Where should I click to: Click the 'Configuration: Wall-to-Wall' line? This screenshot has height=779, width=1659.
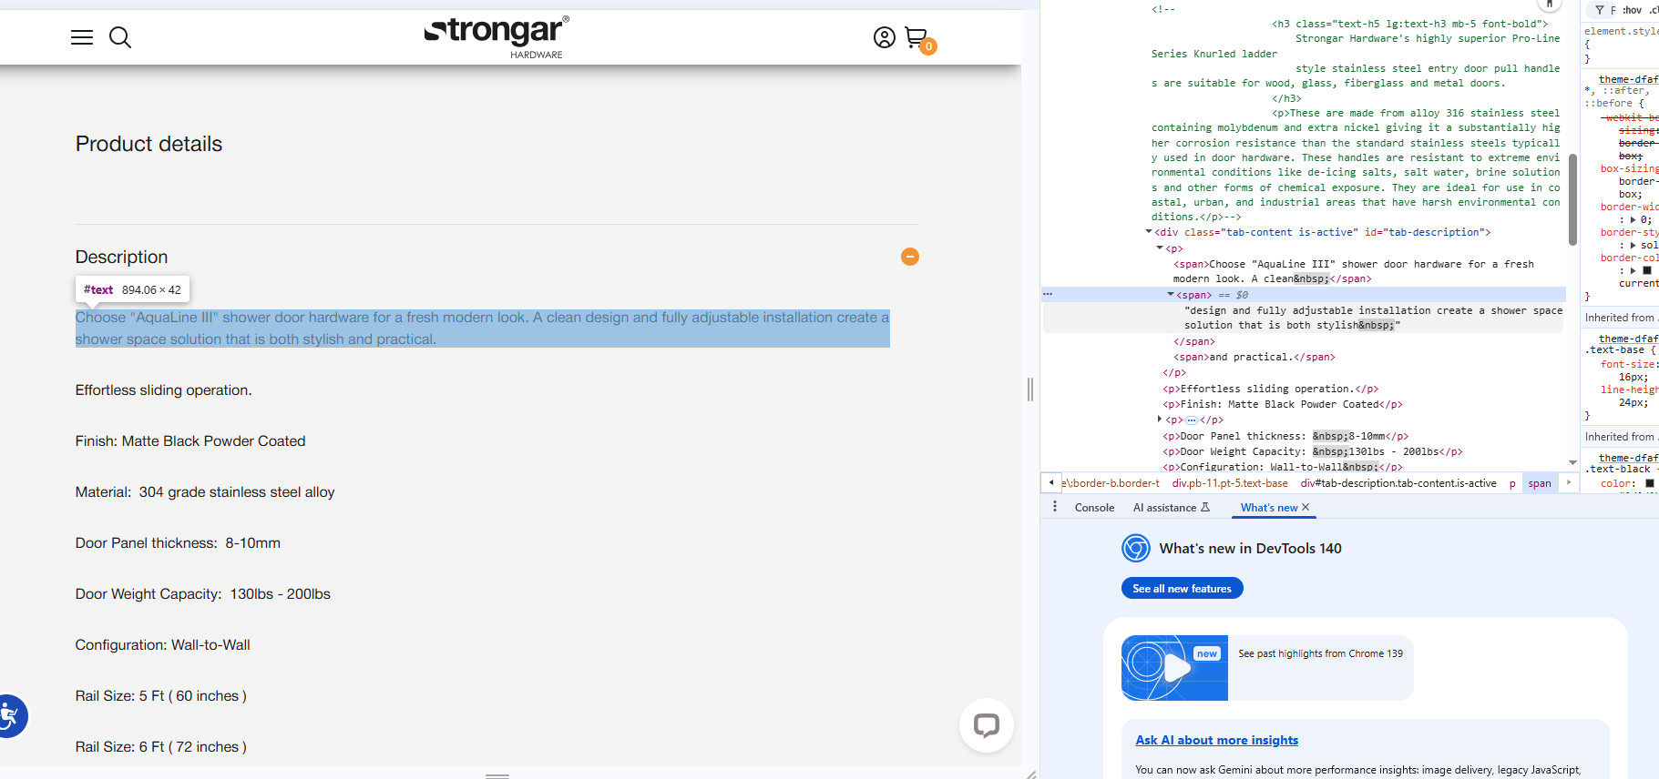163,645
